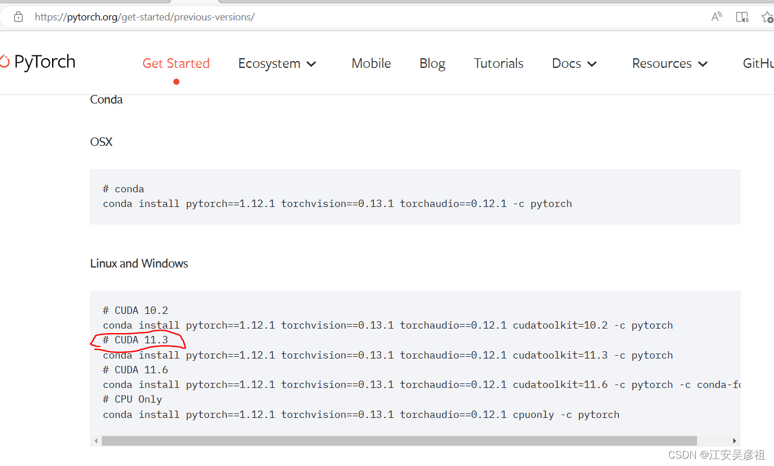
Task: Add page to favorites with star icon
Action: (x=767, y=17)
